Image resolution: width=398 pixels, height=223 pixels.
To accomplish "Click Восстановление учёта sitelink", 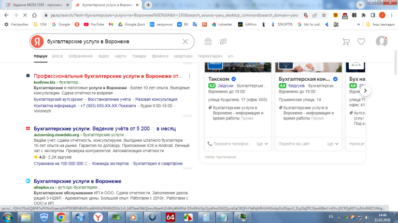I will [x=109, y=99].
